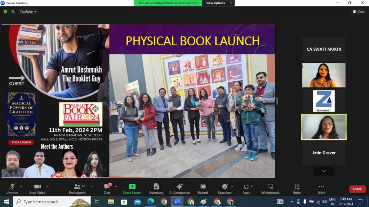Open Whiteboards
The height and width of the screenshot is (207, 369).
[270, 189]
